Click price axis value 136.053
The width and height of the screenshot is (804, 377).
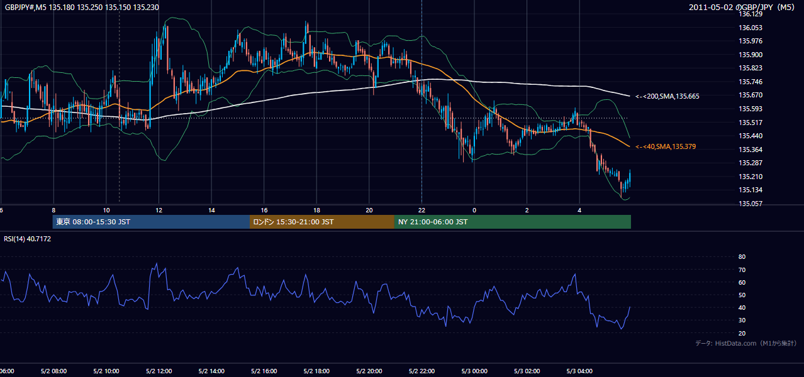pos(750,28)
